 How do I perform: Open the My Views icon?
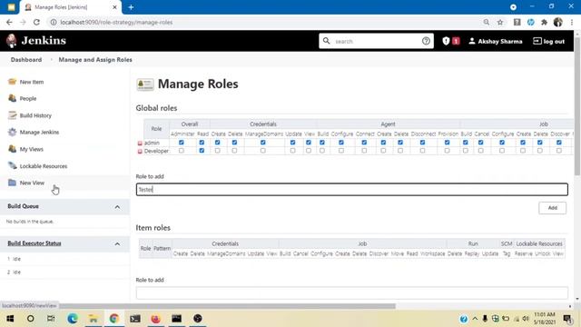pos(12,149)
